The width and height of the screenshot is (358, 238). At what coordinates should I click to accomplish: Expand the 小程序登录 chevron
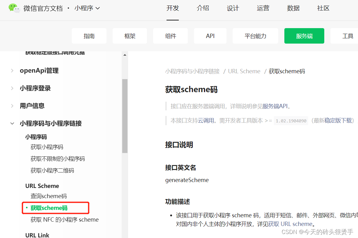click(12, 88)
